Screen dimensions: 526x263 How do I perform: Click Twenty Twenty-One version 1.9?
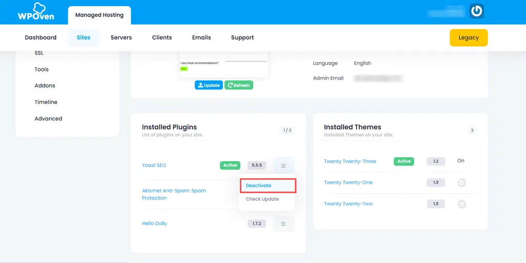click(436, 182)
